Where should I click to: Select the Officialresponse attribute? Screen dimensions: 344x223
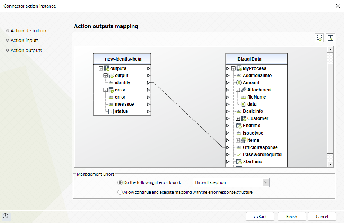click(x=260, y=147)
